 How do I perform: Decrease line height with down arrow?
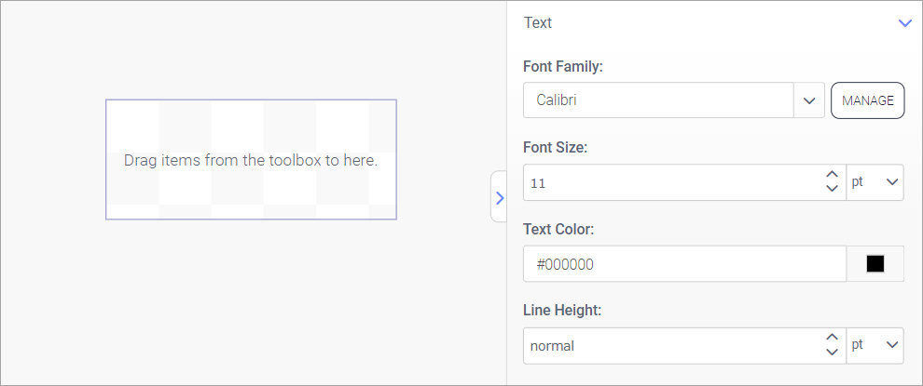click(x=833, y=353)
